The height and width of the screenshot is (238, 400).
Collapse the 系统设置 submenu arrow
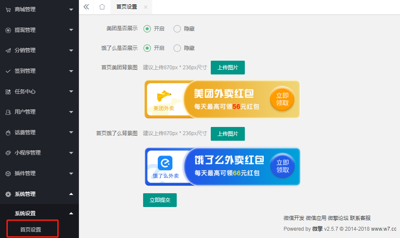click(71, 213)
